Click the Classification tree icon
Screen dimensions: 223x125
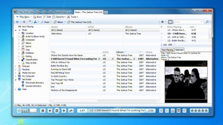(x=23, y=60)
